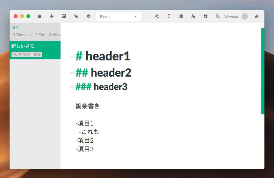The image size is (274, 178).
Task: Click the test directory name
Action: [x=15, y=27]
